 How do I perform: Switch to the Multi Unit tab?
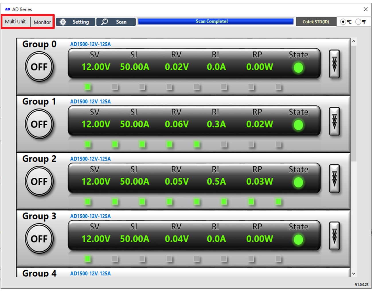(15, 22)
